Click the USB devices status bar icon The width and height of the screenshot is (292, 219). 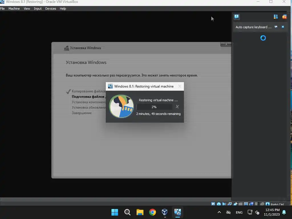[235, 204]
